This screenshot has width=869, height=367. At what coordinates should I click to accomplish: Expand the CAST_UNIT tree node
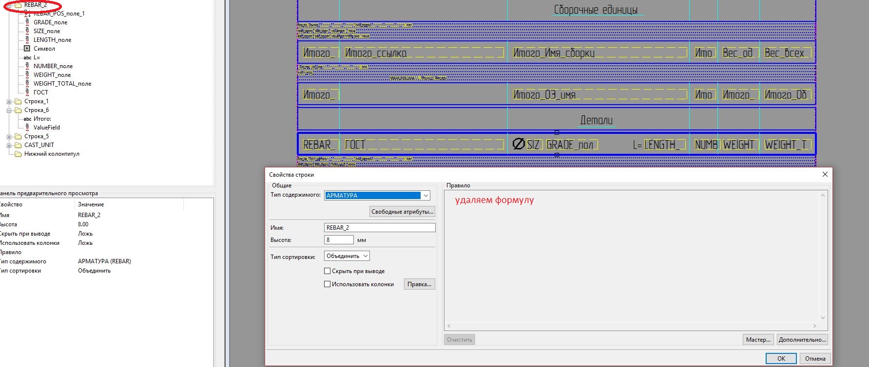pos(9,145)
